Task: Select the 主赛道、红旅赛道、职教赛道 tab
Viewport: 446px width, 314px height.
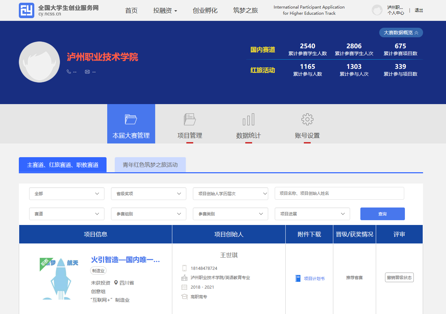Action: point(63,165)
